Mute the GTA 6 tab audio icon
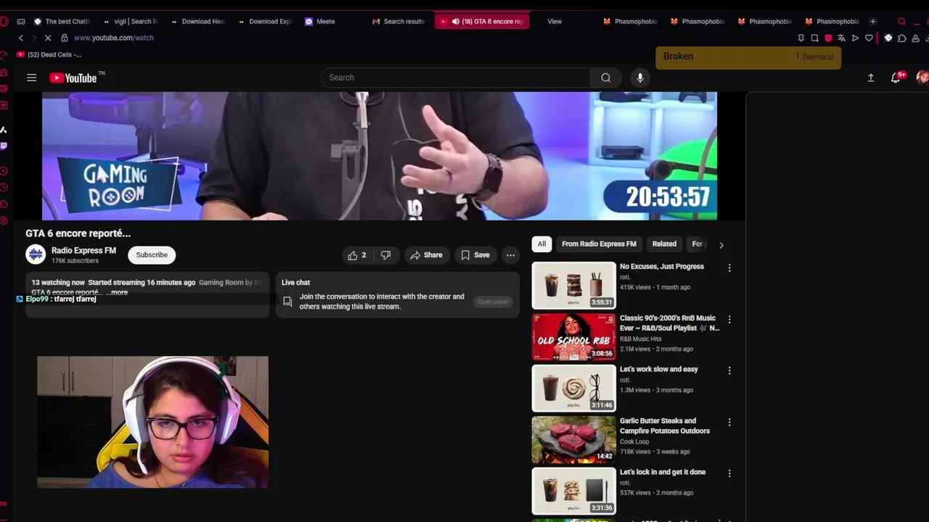Image resolution: width=929 pixels, height=522 pixels. 456,22
